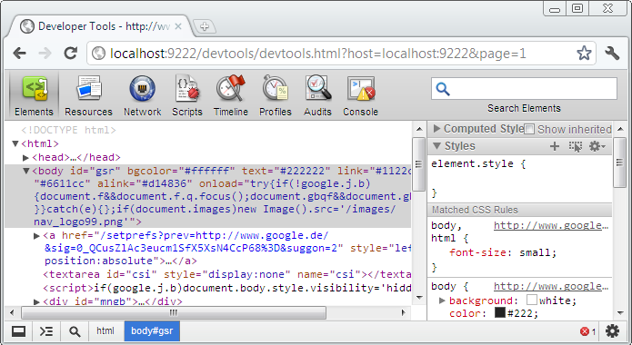The width and height of the screenshot is (632, 345).
Task: Click the white color swatch
Action: point(532,300)
